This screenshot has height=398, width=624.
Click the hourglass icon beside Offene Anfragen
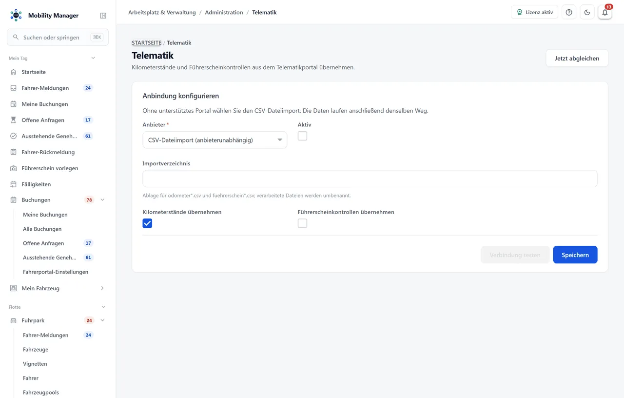pos(14,120)
